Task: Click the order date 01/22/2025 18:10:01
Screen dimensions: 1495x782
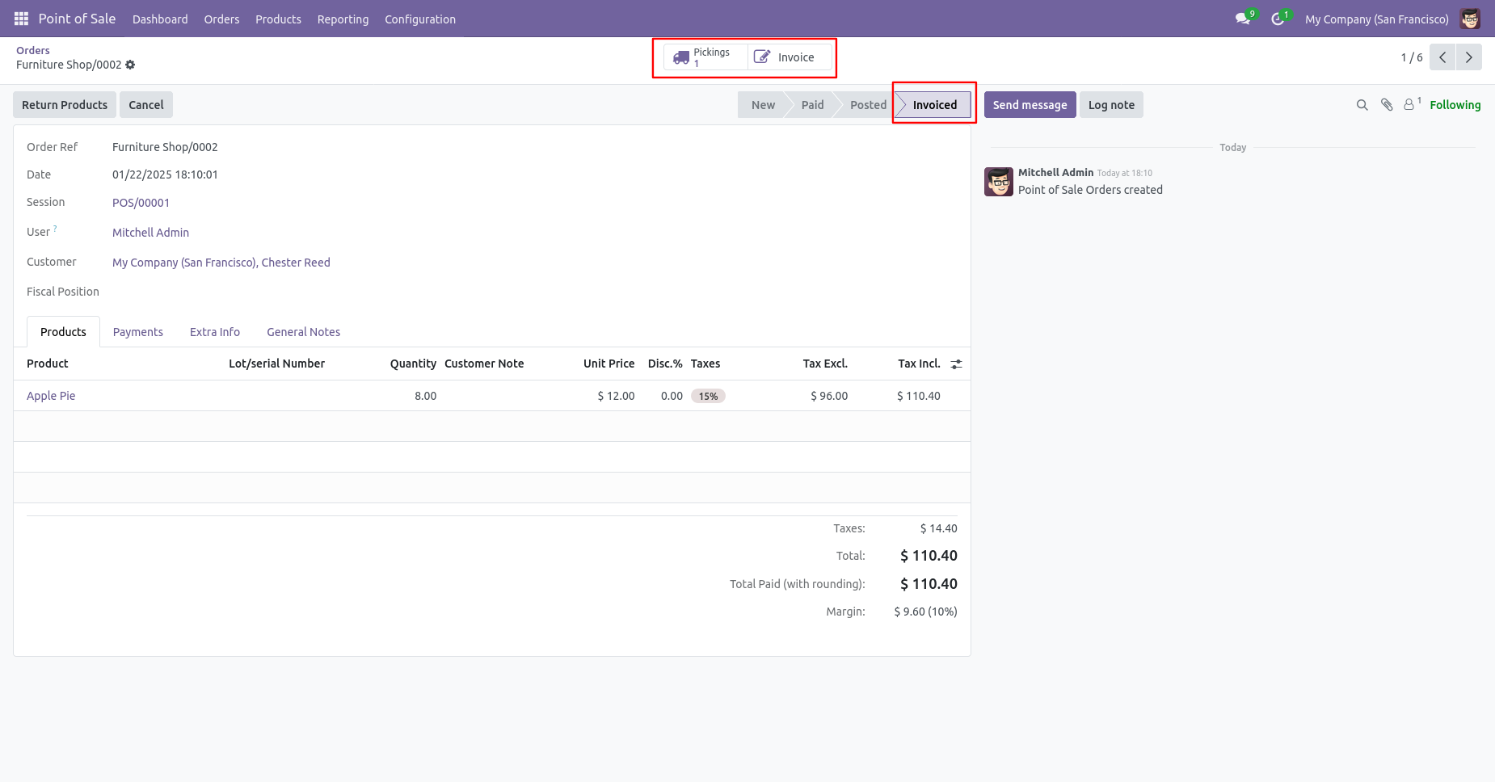Action: pyautogui.click(x=165, y=174)
